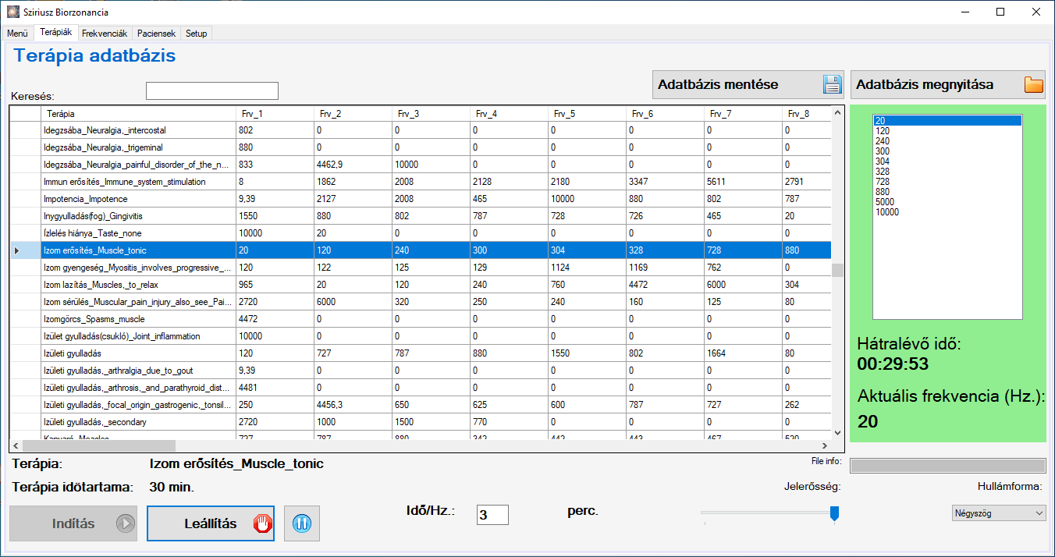This screenshot has width=1055, height=557.
Task: Select the Impotencia_Impotence therapy row
Action: click(x=137, y=199)
